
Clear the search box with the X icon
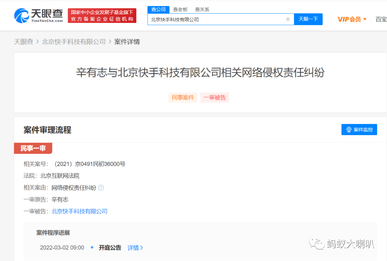click(288, 19)
